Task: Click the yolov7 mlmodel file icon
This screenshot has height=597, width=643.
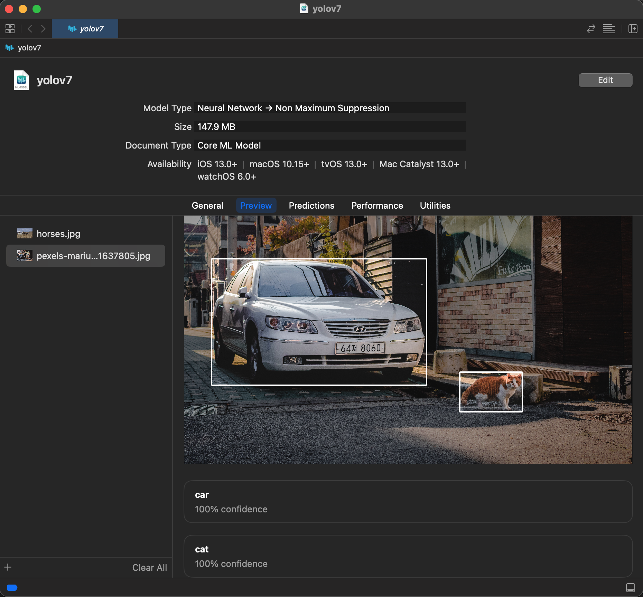Action: coord(21,80)
